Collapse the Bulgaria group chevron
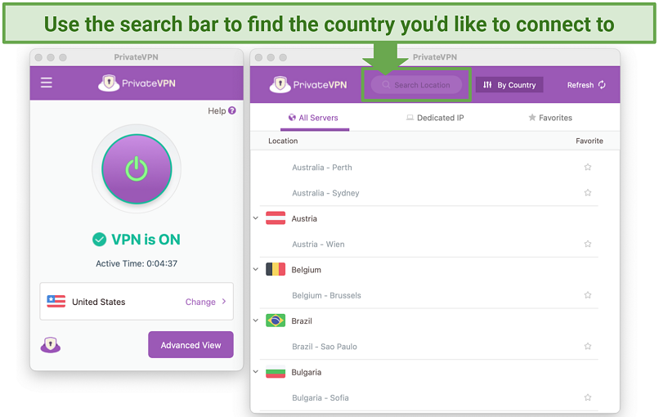The image size is (659, 417). (x=256, y=372)
